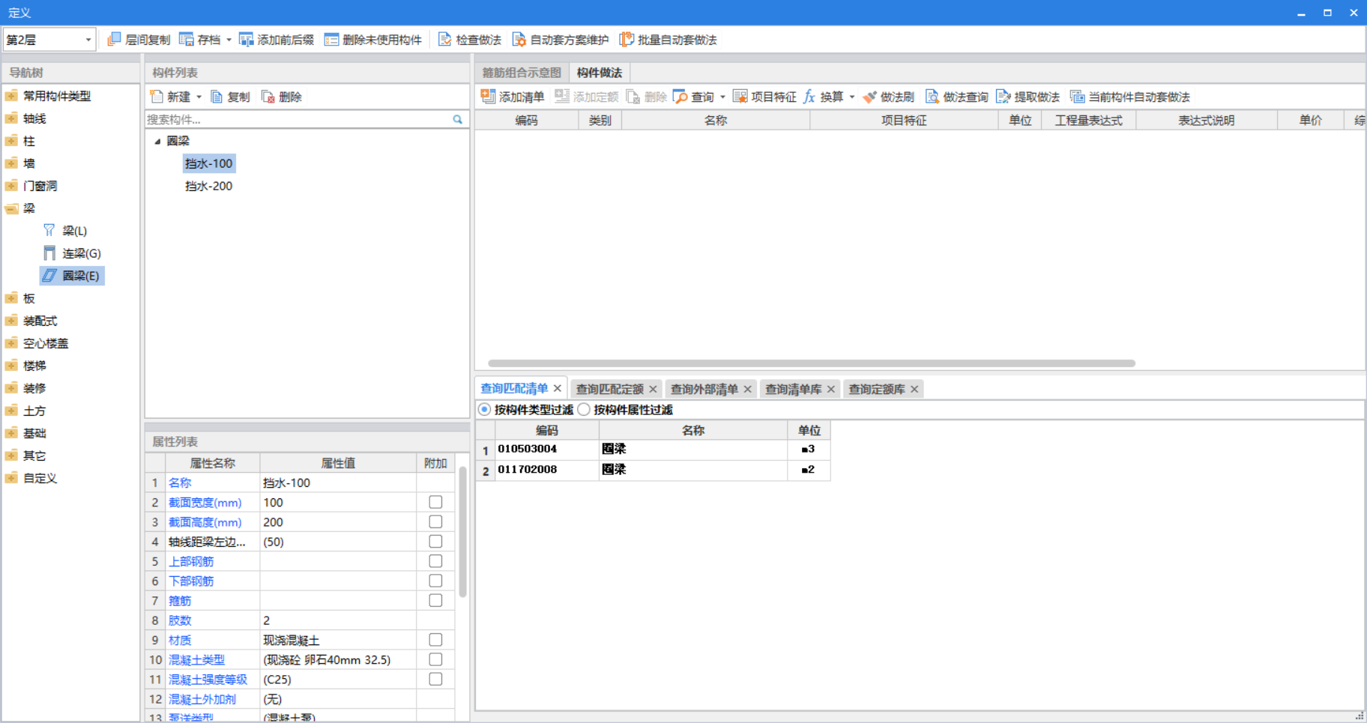This screenshot has width=1367, height=723.
Task: Click the 提取做法 icon
Action: pyautogui.click(x=1004, y=97)
